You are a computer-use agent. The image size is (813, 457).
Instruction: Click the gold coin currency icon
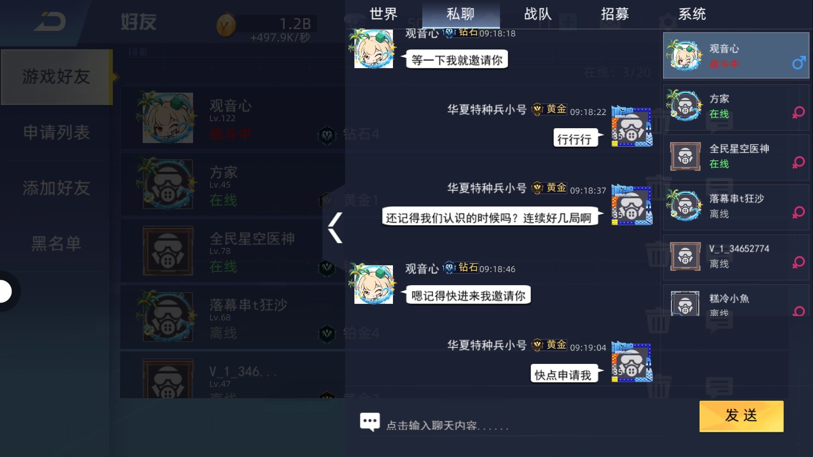pyautogui.click(x=226, y=26)
